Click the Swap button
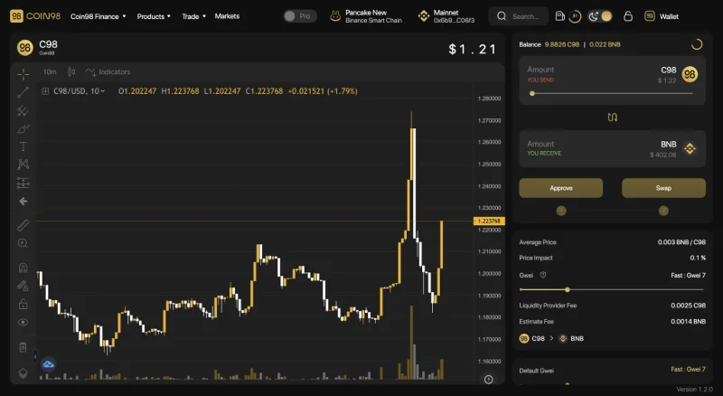This screenshot has width=723, height=396. tap(663, 188)
